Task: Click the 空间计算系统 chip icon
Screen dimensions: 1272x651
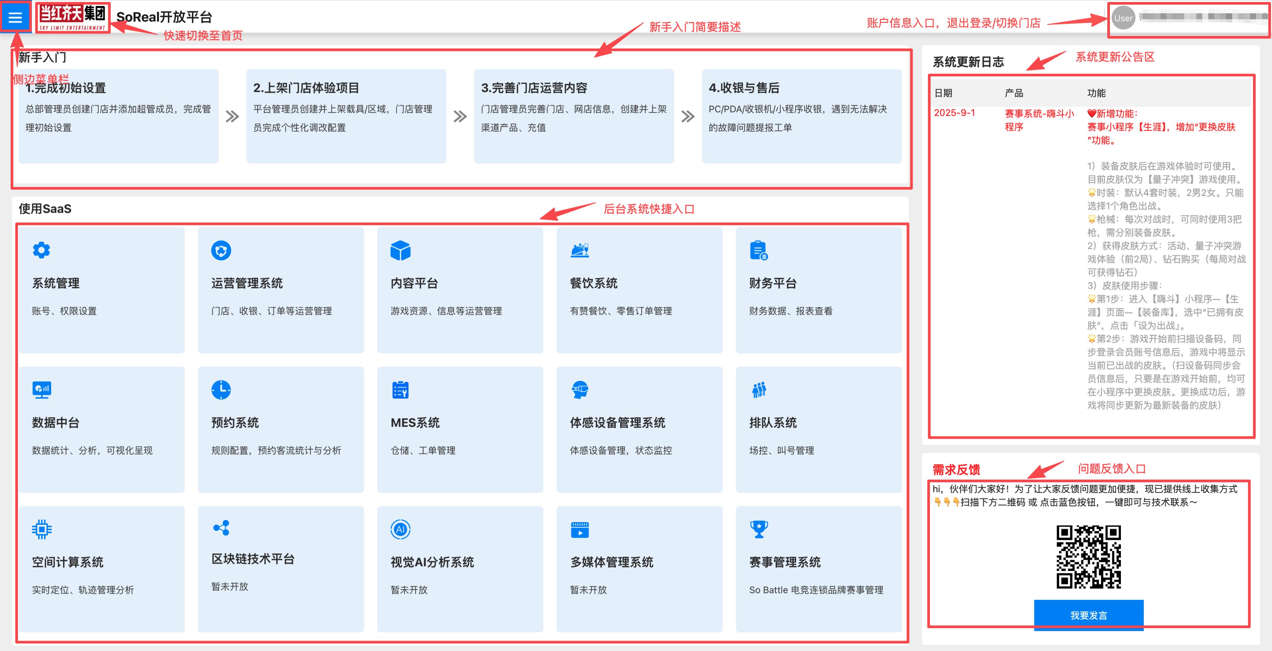Action: coord(41,529)
